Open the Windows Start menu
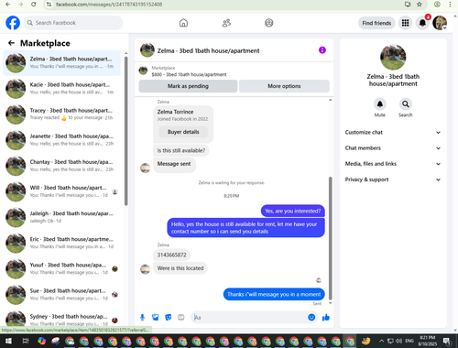458x348 pixels. point(8,341)
